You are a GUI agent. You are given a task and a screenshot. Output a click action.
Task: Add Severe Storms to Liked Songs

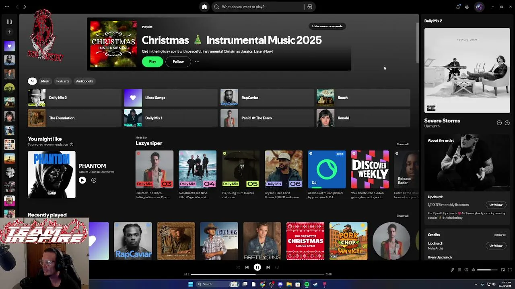click(x=507, y=123)
